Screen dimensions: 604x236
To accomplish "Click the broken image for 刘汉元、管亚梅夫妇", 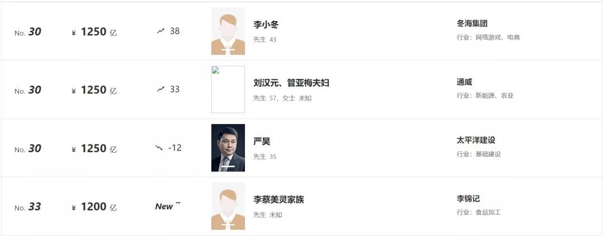I will pyautogui.click(x=228, y=89).
